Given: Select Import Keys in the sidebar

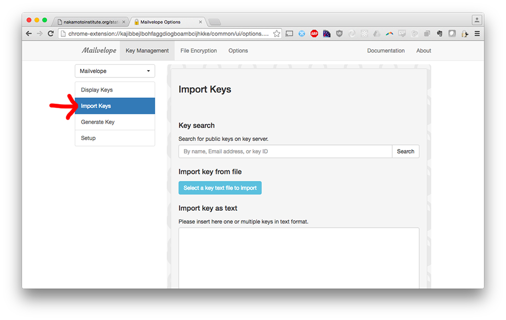Looking at the screenshot, I should (x=115, y=106).
